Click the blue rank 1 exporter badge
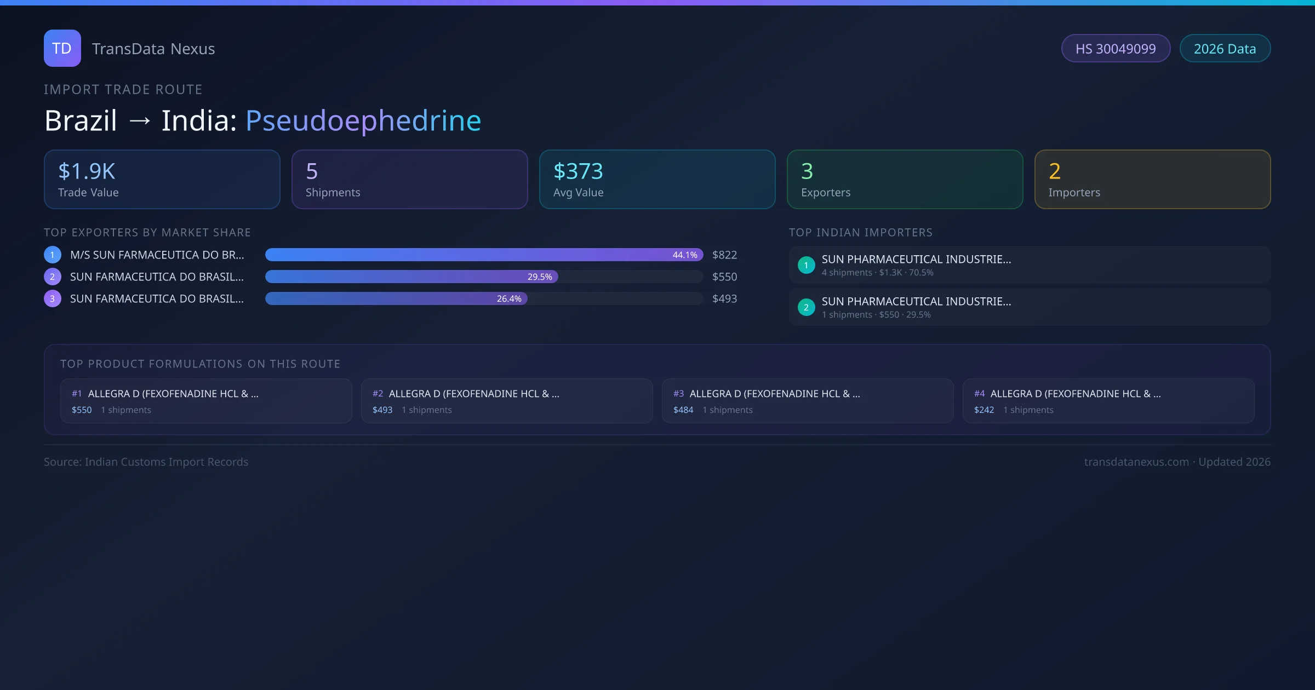The height and width of the screenshot is (690, 1315). tap(53, 255)
